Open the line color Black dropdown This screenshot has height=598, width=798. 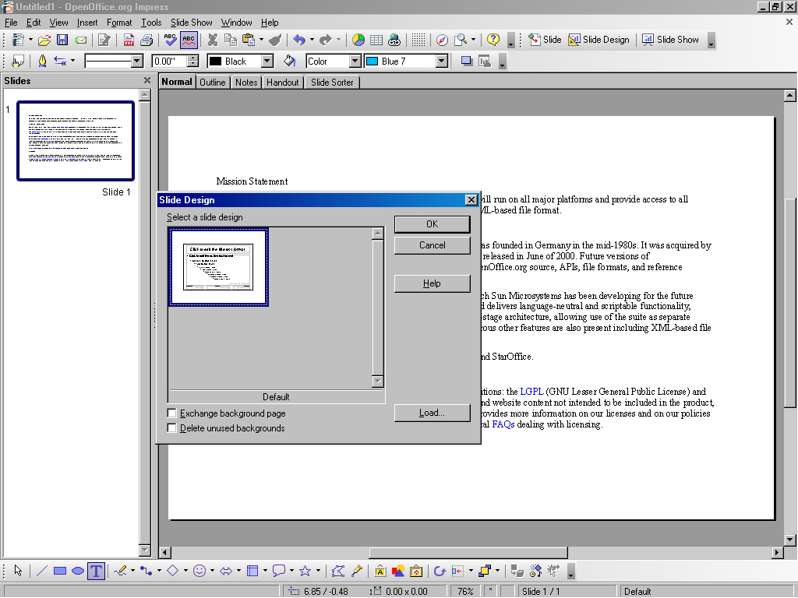[x=267, y=61]
